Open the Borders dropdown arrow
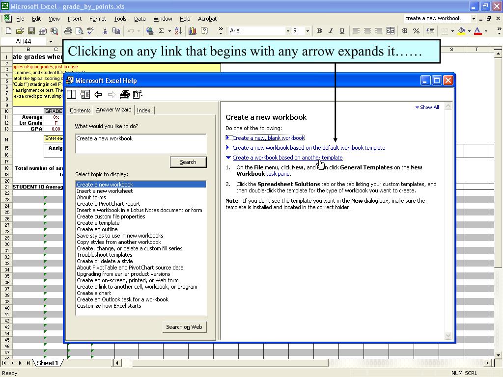The image size is (503, 377). [452, 31]
